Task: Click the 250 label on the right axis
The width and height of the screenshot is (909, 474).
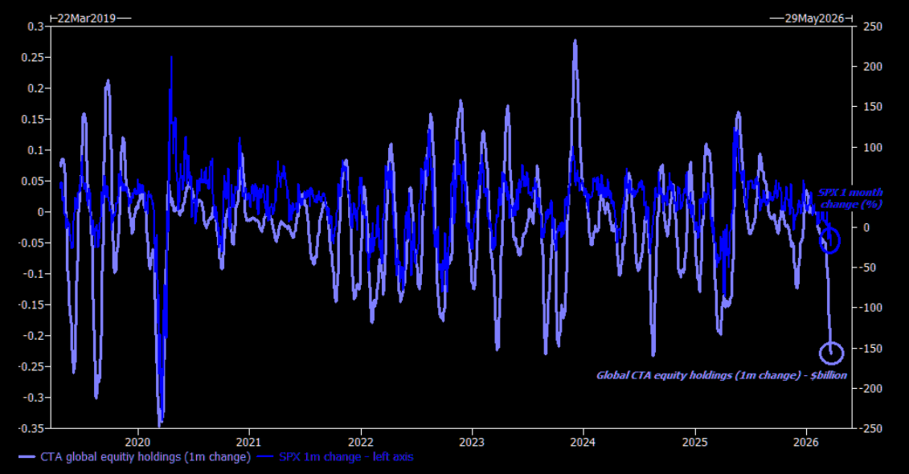Action: (x=874, y=27)
